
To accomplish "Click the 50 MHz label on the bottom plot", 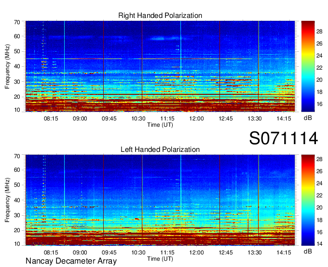I will tap(17, 185).
